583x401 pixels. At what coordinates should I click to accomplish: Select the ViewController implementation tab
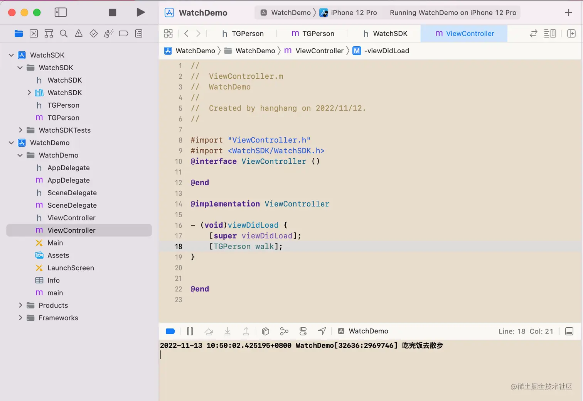tap(464, 34)
